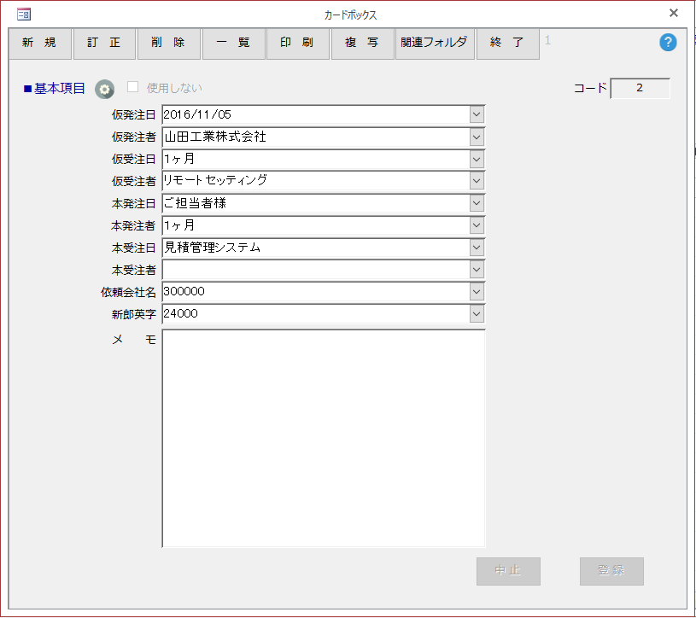Expand the 仮発注日 dropdown arrow

pyautogui.click(x=477, y=115)
